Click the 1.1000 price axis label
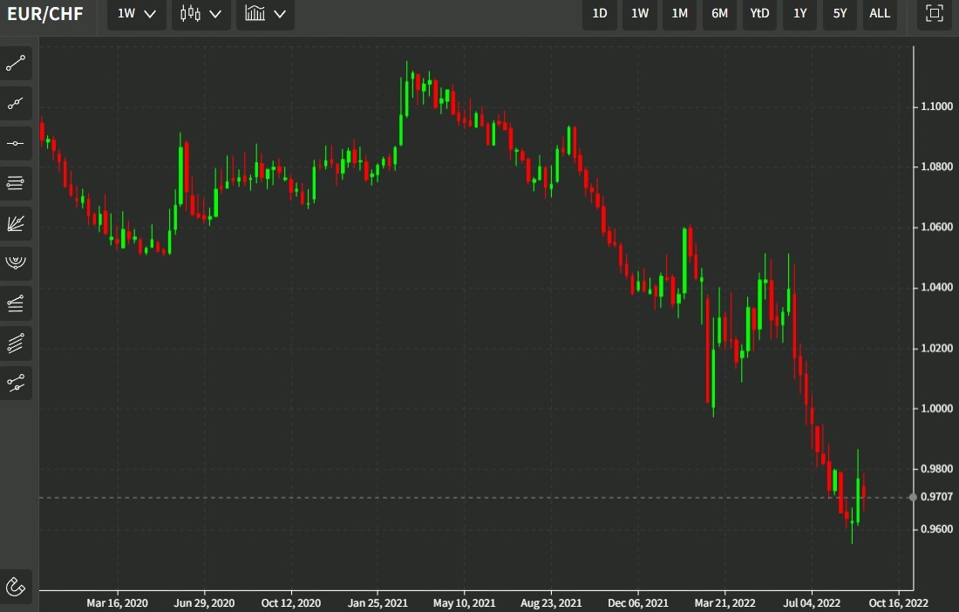The height and width of the screenshot is (612, 959). (936, 106)
